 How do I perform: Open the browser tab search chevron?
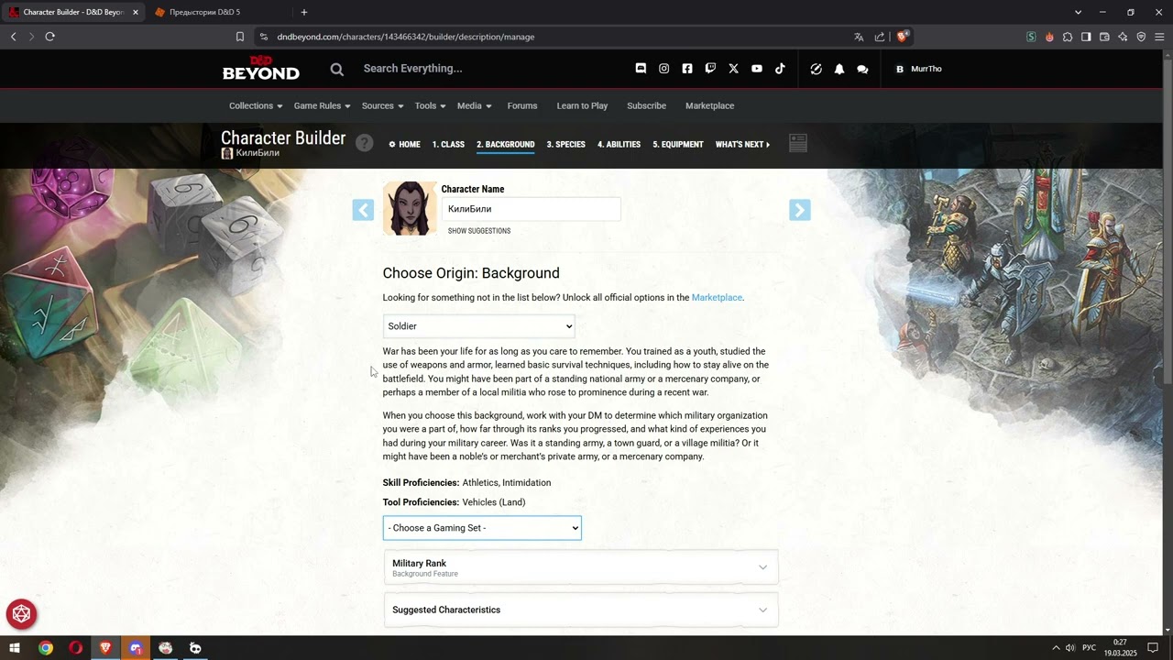click(1078, 12)
